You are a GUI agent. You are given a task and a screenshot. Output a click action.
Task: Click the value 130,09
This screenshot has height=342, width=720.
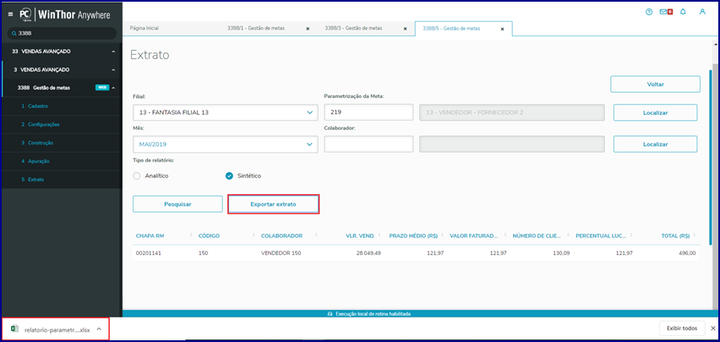point(562,253)
